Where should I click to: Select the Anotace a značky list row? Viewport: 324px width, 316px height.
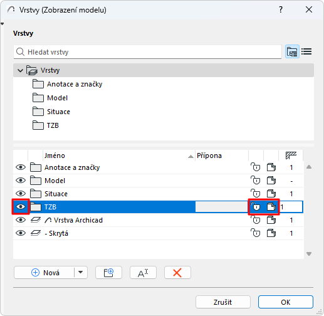(158, 167)
